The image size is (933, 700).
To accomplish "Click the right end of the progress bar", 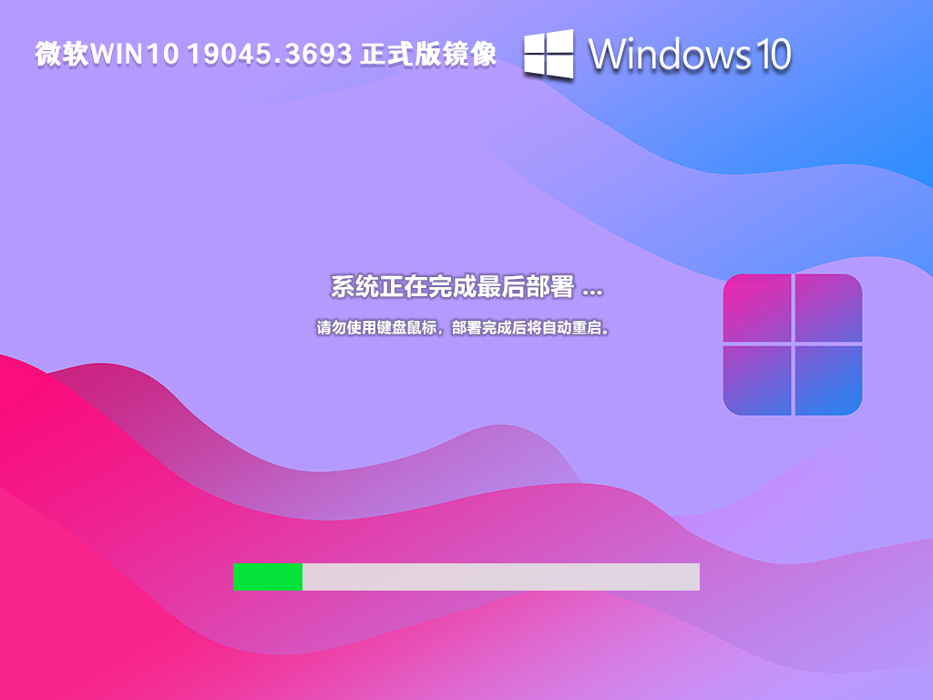I will 695,576.
